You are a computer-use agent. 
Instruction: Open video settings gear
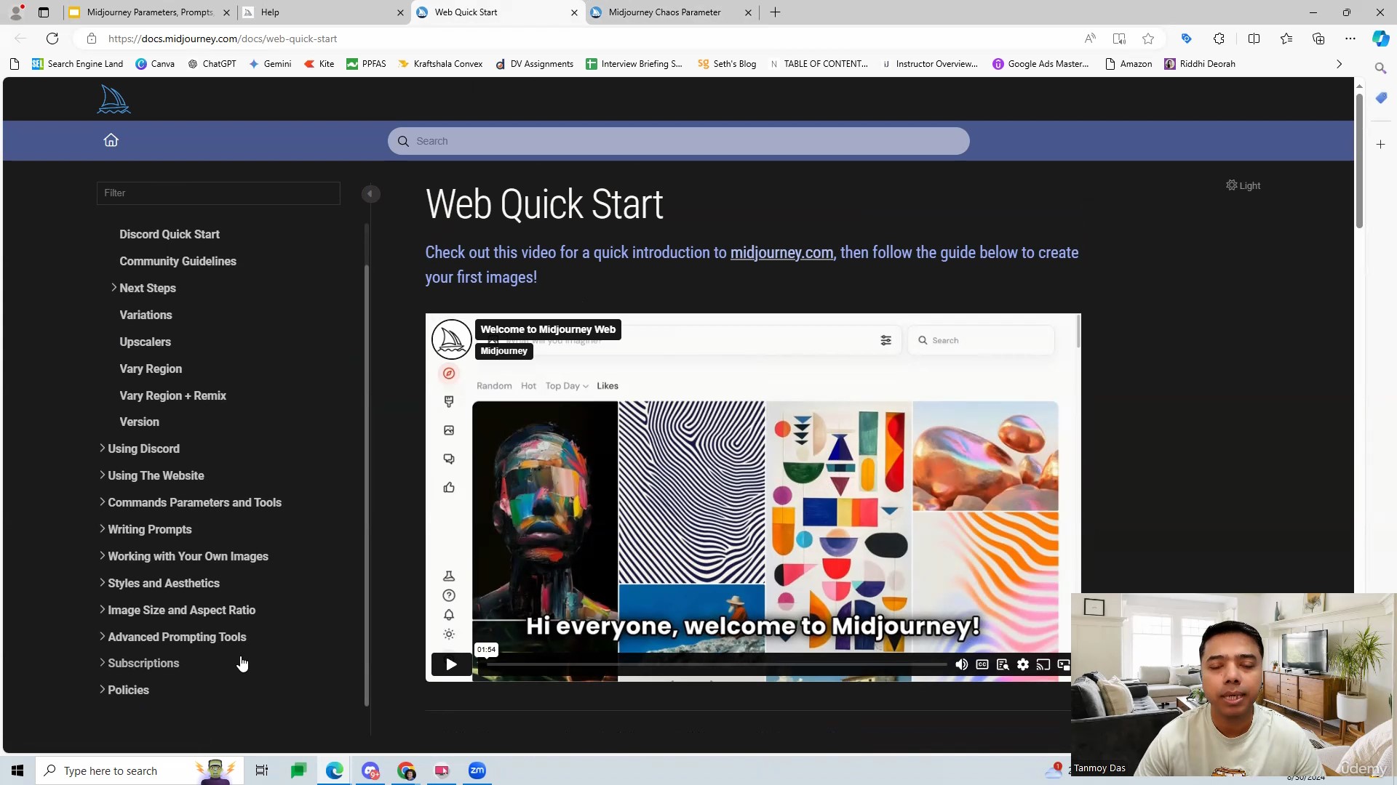pos(1023,664)
